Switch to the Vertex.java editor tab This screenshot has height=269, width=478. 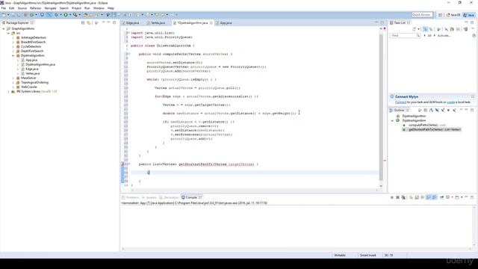pos(158,23)
